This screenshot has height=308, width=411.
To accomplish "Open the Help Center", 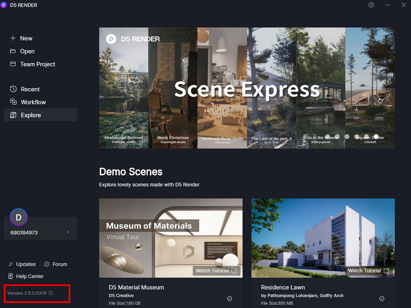I will (26, 276).
